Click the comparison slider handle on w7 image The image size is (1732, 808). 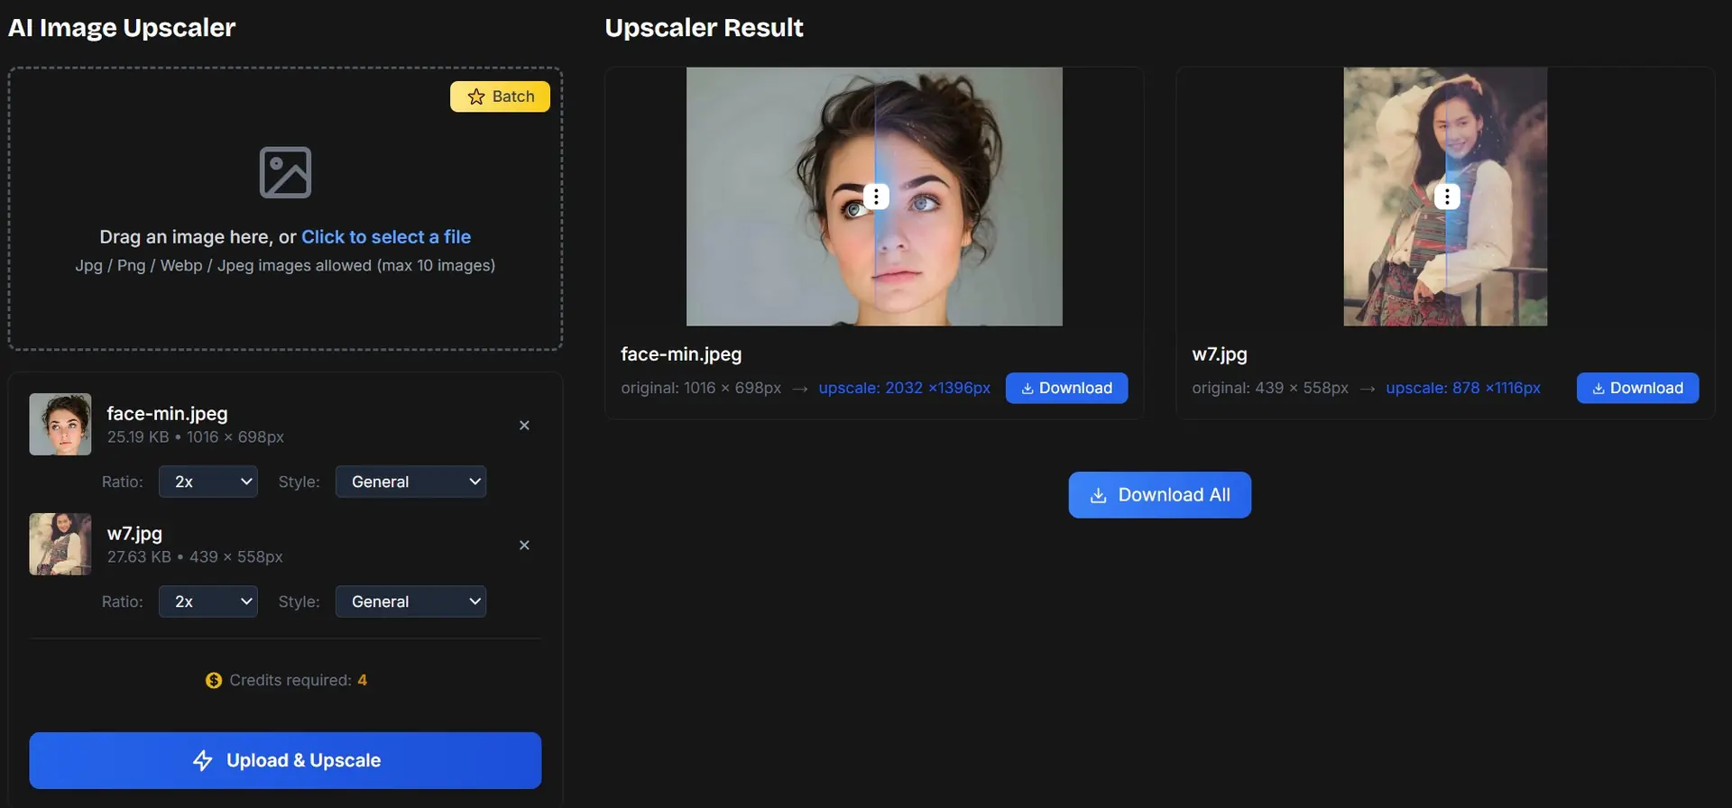click(x=1447, y=196)
